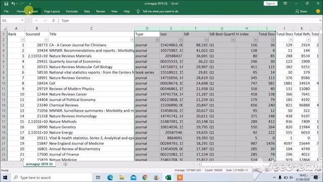Screen dimensions: 323x182
Task: Click the New sheet plus icon
Action: (x=65, y=164)
